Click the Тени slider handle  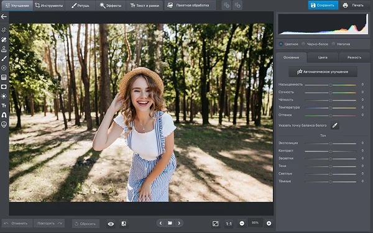point(331,167)
